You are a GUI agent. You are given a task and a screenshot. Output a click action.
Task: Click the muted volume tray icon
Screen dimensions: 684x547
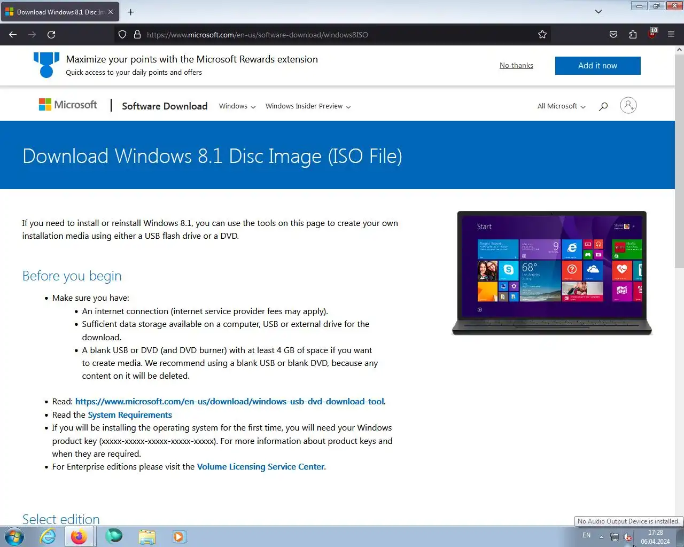pyautogui.click(x=627, y=537)
